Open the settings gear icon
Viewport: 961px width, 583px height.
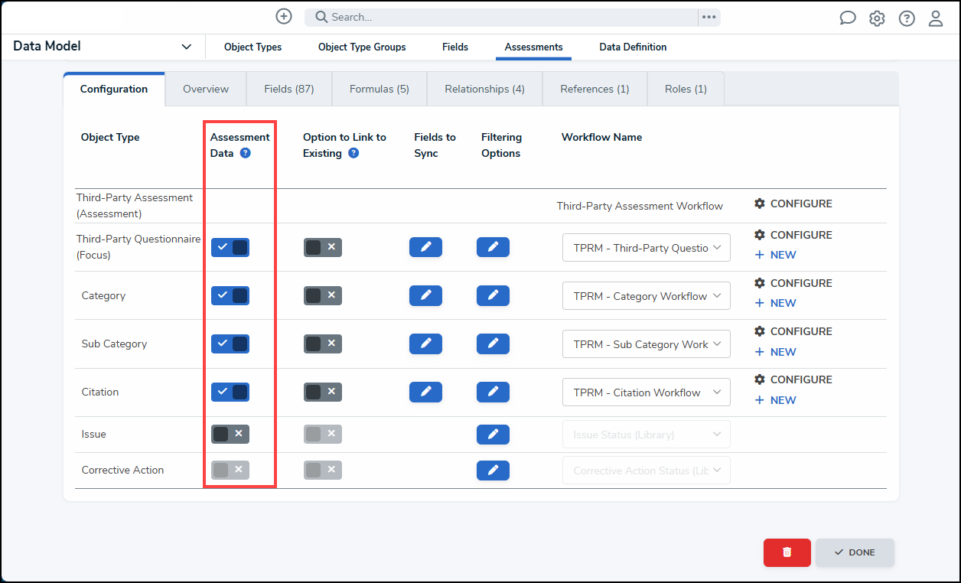tap(877, 18)
